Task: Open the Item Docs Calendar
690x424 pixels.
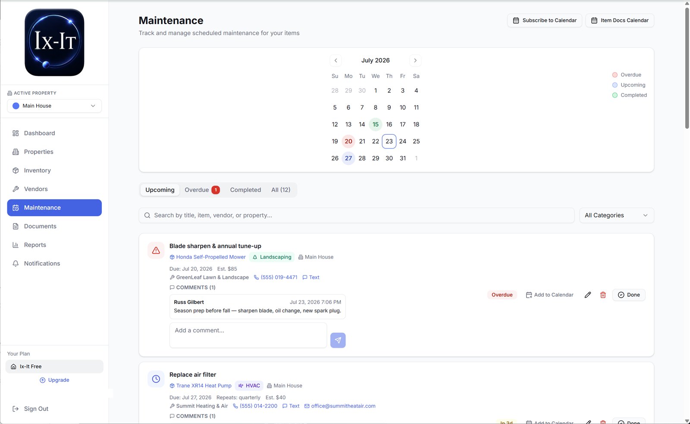Action: pyautogui.click(x=620, y=20)
